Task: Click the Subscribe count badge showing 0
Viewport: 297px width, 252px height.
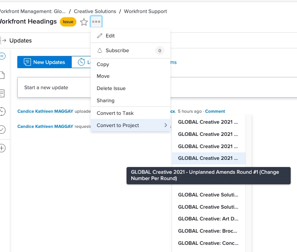Action: (159, 50)
